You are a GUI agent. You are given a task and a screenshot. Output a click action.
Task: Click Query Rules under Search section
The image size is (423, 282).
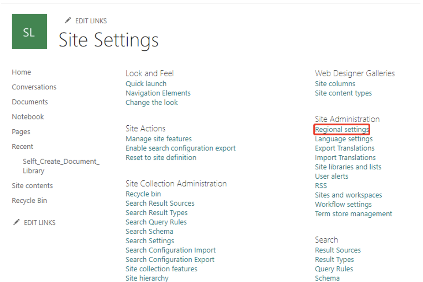pos(334,269)
